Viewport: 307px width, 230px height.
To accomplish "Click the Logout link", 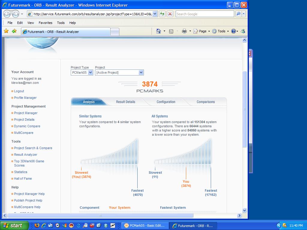I will [19, 91].
